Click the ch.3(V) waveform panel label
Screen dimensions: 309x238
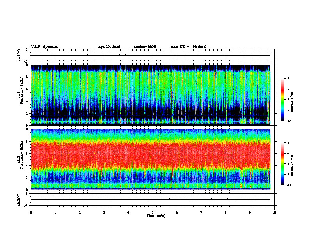tap(19, 199)
